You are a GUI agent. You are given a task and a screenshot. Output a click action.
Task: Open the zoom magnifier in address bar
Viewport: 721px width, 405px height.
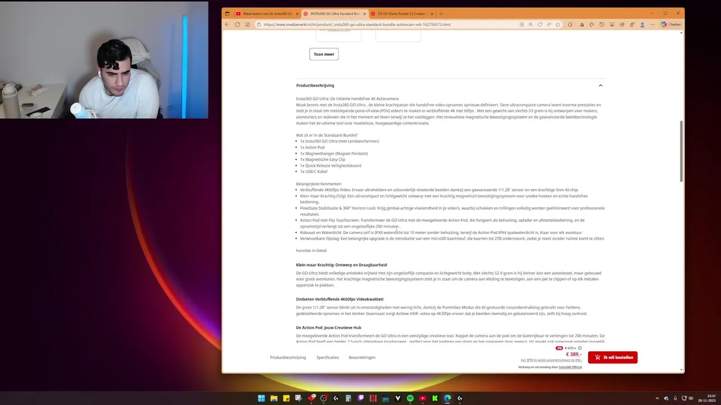[x=531, y=24]
